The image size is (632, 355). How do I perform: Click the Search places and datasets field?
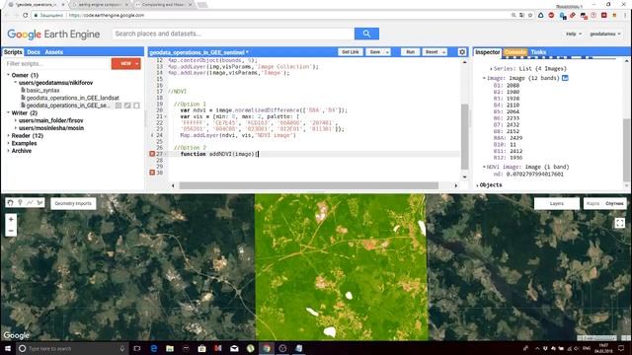coord(233,34)
